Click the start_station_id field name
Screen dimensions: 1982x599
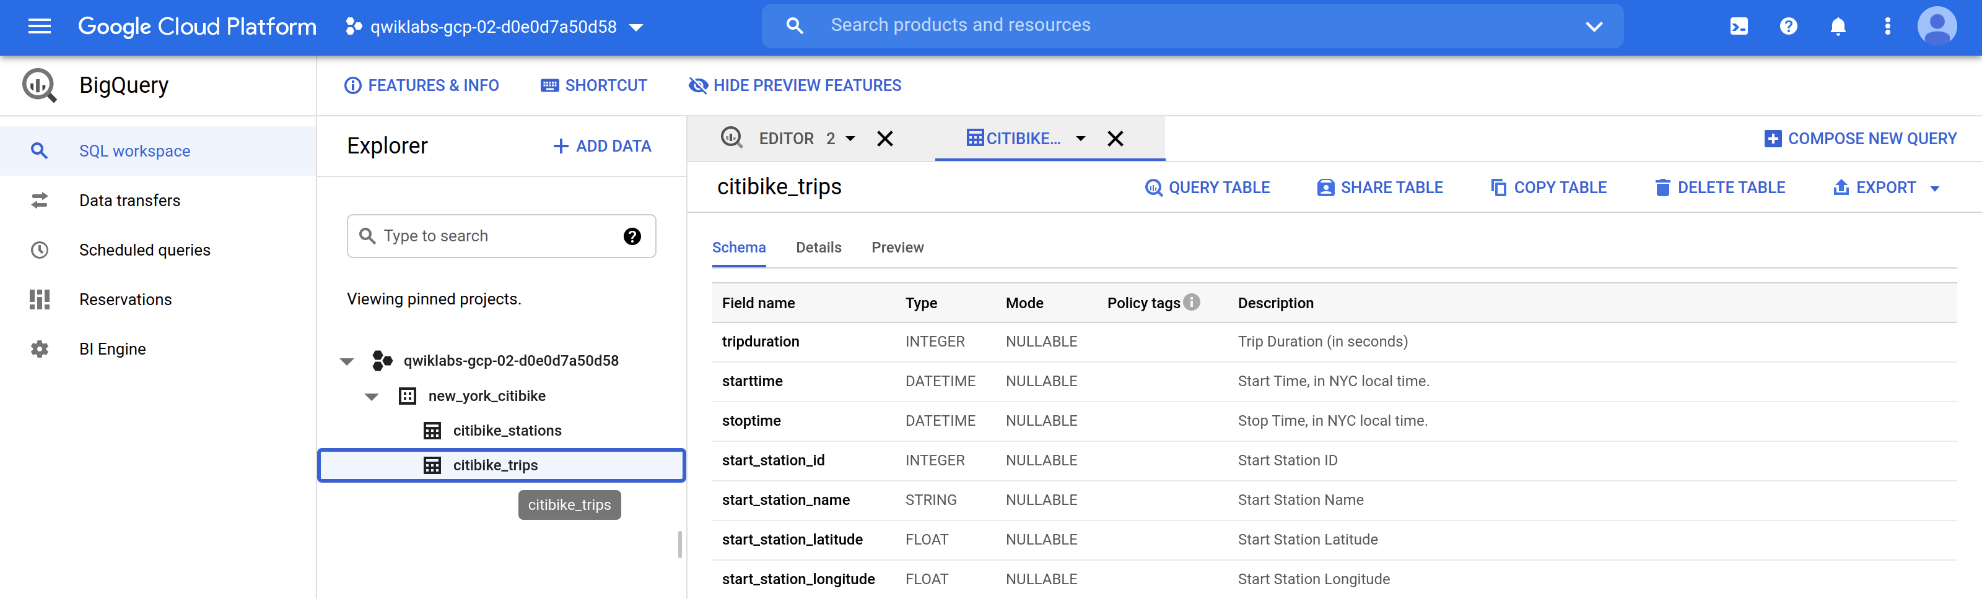tap(772, 460)
